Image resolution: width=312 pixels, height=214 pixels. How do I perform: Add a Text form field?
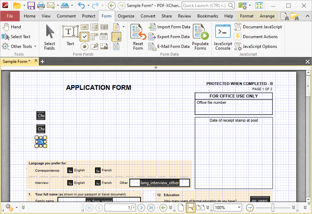click(70, 36)
